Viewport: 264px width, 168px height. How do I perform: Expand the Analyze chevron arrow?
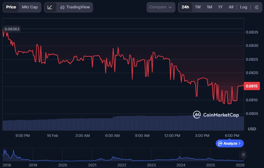coord(240,143)
